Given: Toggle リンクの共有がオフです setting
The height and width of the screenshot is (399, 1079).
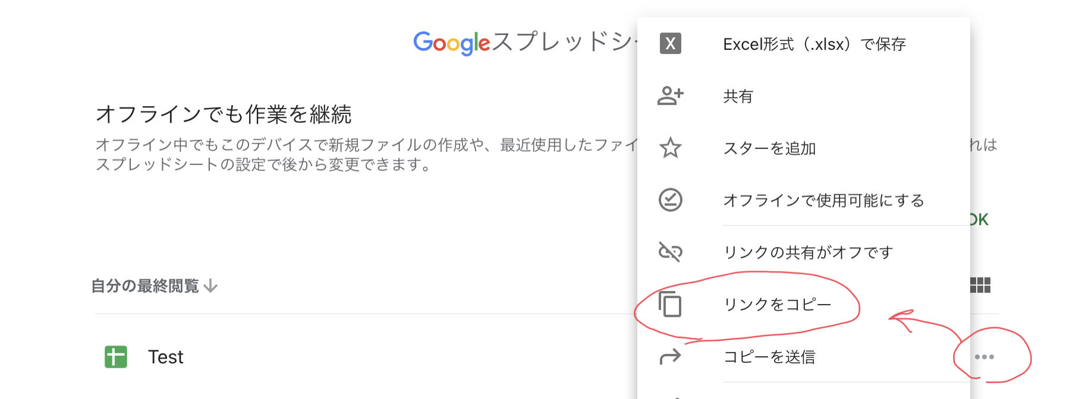Looking at the screenshot, I should click(x=808, y=253).
